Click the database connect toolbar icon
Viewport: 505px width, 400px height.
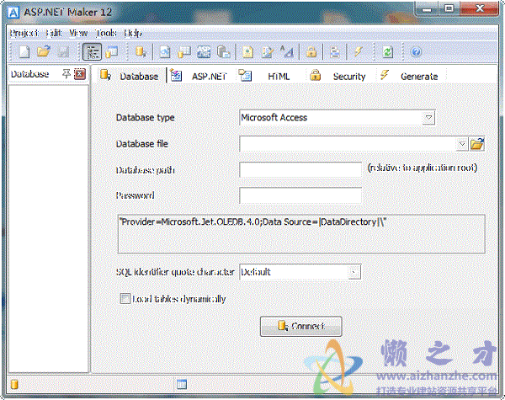[141, 51]
